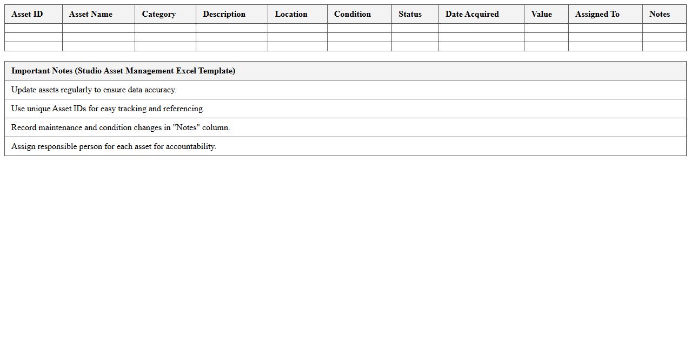Click the Assigned To column header

coord(597,14)
